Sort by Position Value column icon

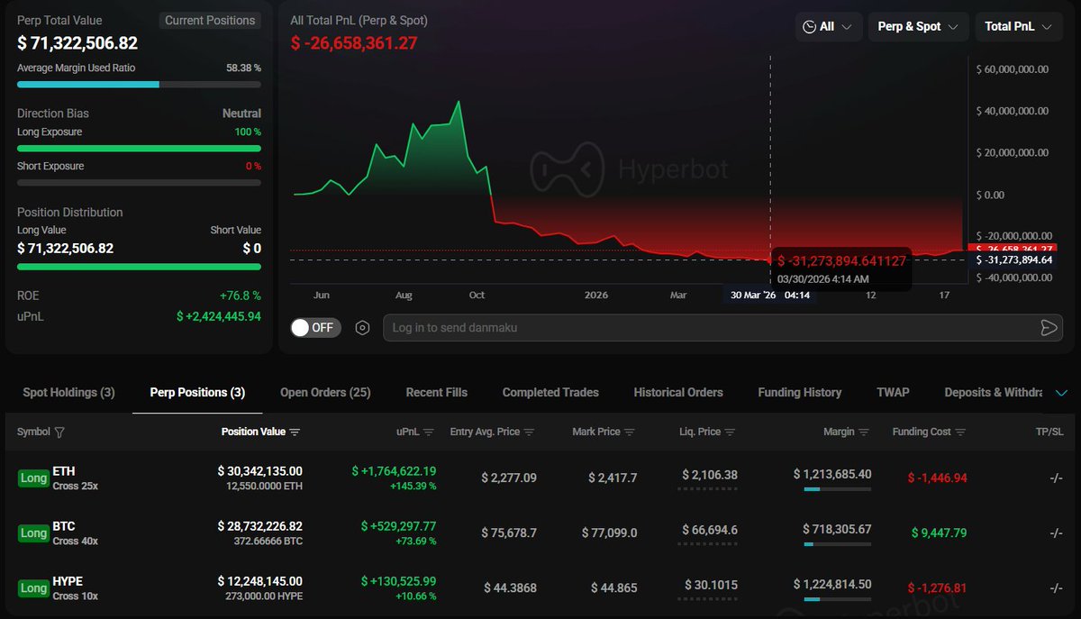(x=295, y=432)
